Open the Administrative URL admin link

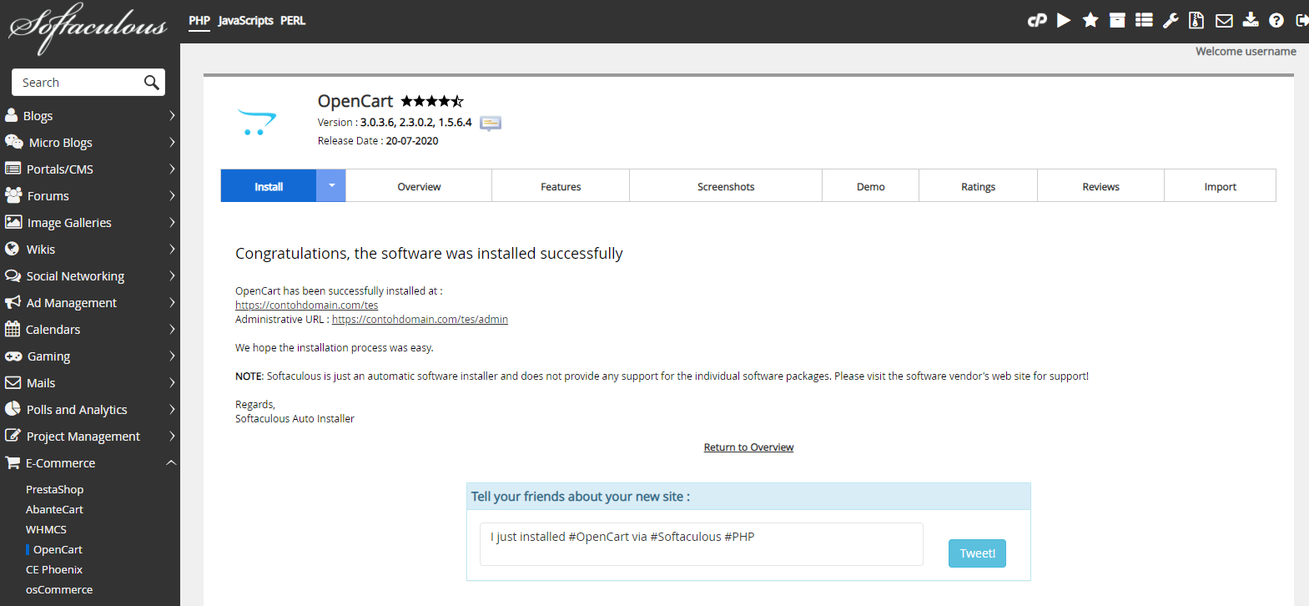point(420,320)
